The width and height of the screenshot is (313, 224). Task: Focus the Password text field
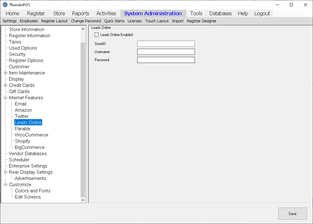pyautogui.click(x=166, y=60)
